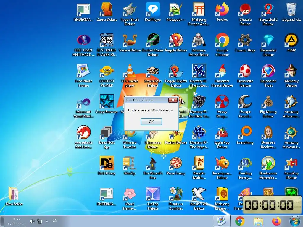Select the RealPlayer desktop shortcut
The width and height of the screenshot is (303, 227).
click(153, 12)
